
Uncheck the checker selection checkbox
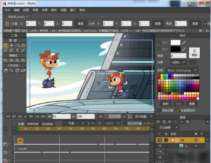click(178, 110)
